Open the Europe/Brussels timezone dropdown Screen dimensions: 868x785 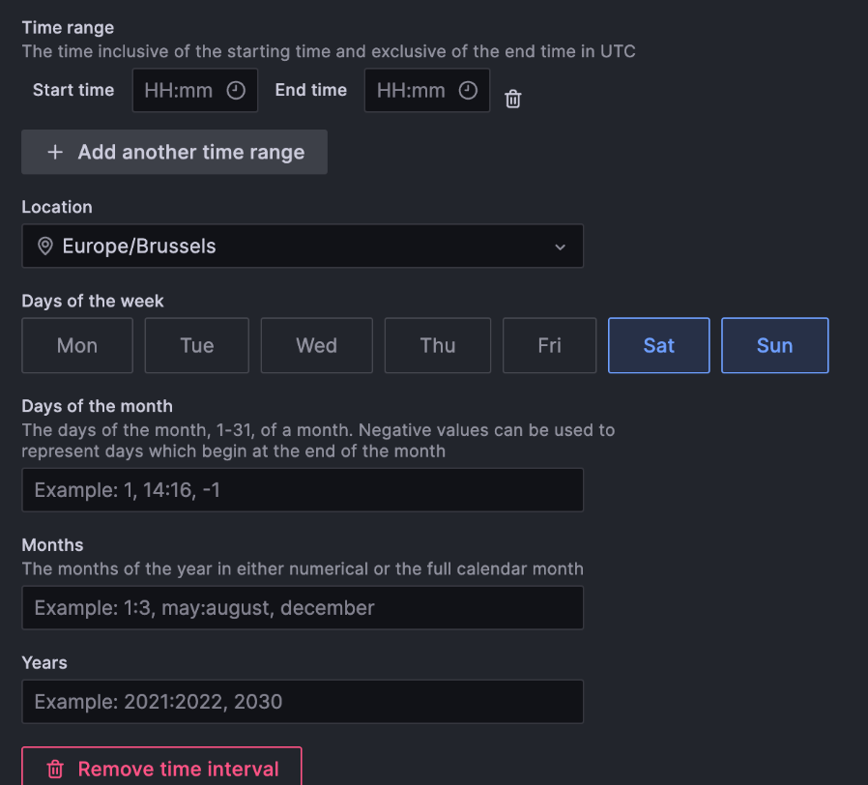303,246
